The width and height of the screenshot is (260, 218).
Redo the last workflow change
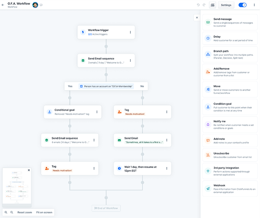[x=204, y=5]
